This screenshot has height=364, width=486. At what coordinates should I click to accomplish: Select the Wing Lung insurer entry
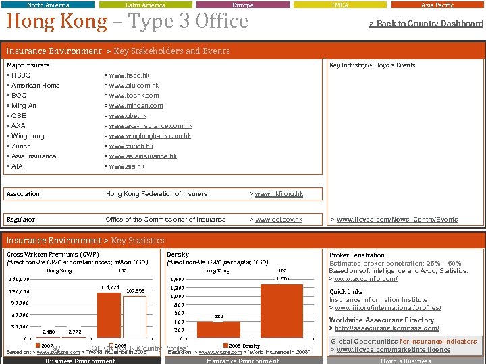pyautogui.click(x=28, y=136)
